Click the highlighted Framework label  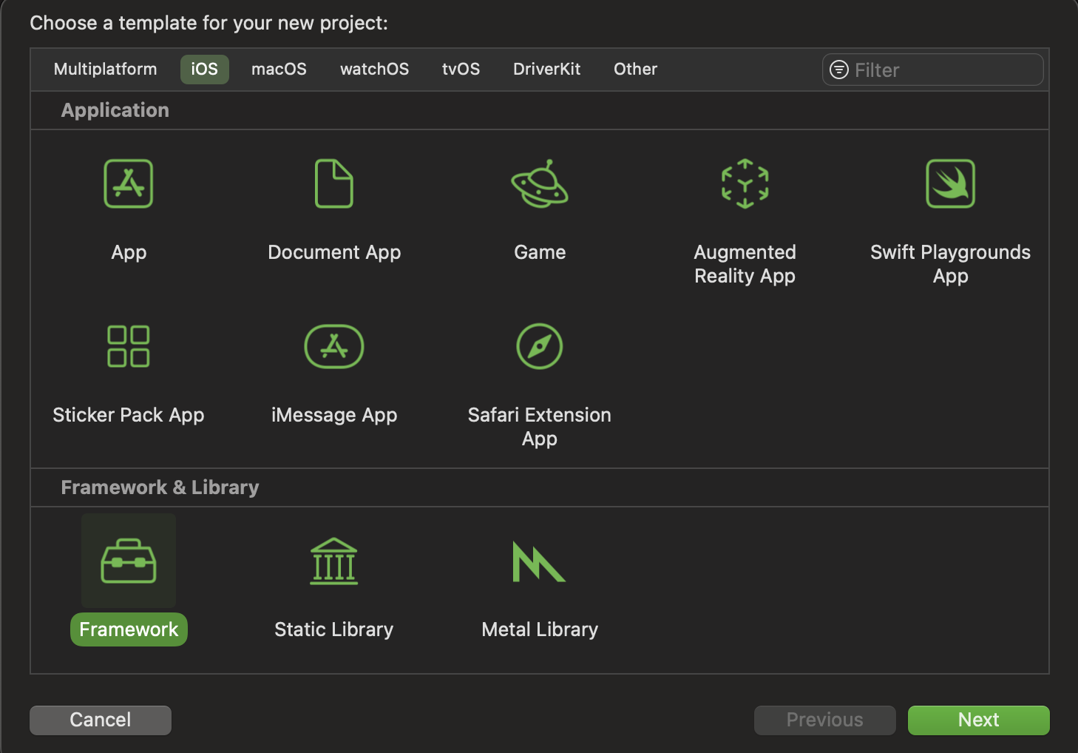(129, 629)
